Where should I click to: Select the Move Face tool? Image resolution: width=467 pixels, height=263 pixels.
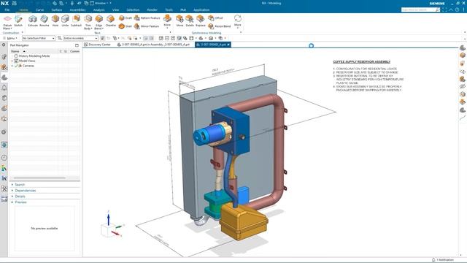coord(180,21)
